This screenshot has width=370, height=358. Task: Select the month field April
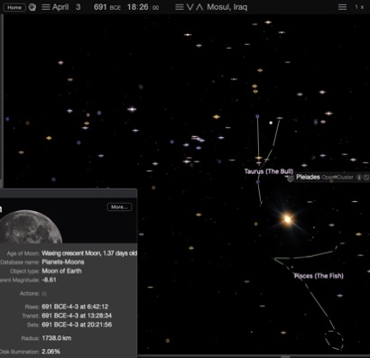(60, 7)
